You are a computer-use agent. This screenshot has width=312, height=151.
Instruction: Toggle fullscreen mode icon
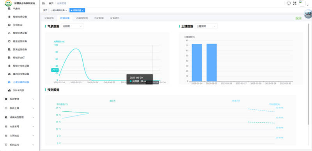tap(295, 3)
